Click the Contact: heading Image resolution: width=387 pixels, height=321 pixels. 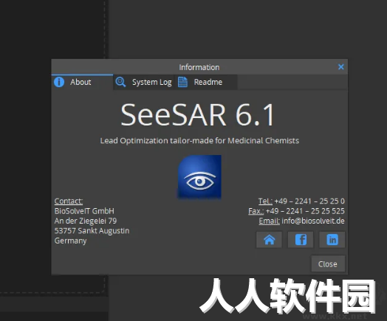point(69,201)
